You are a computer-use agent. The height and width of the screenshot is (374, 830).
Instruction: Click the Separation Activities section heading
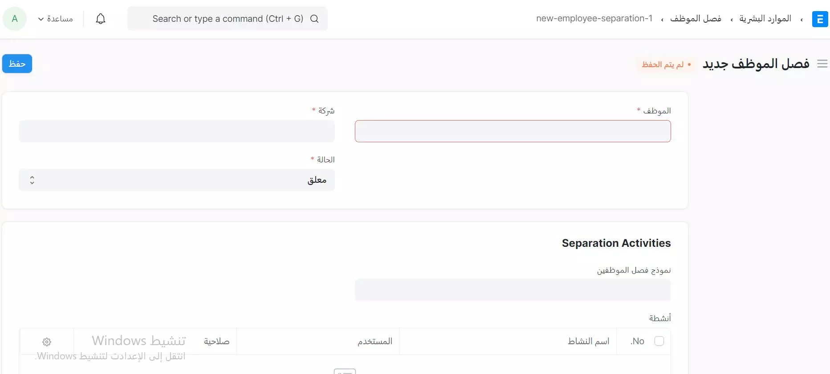(x=616, y=243)
